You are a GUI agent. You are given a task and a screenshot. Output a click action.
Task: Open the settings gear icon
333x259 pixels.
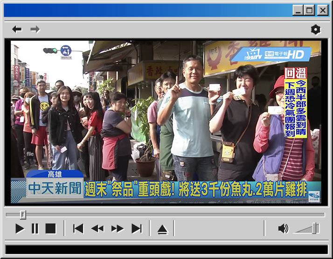coord(316,29)
